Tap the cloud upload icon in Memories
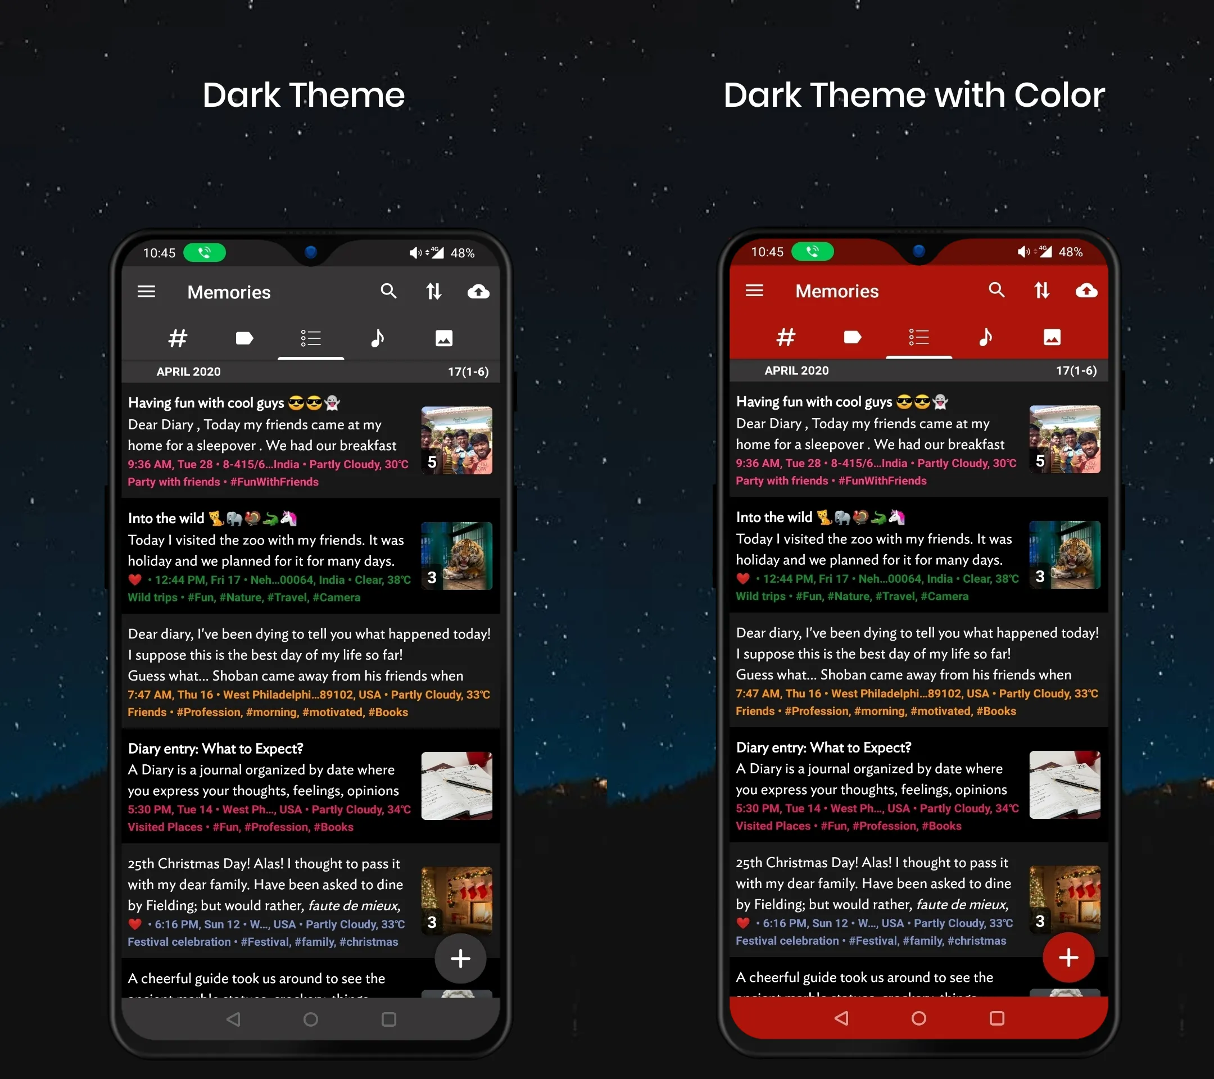 coord(478,292)
